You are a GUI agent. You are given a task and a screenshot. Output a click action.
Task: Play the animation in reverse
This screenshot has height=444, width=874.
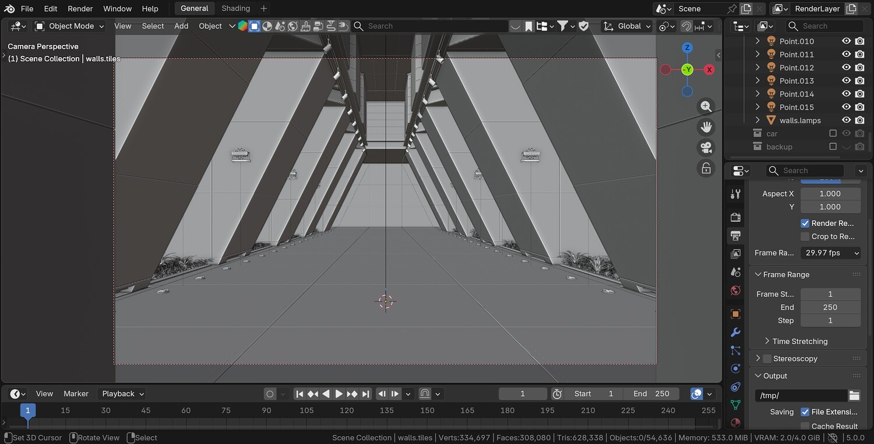326,394
